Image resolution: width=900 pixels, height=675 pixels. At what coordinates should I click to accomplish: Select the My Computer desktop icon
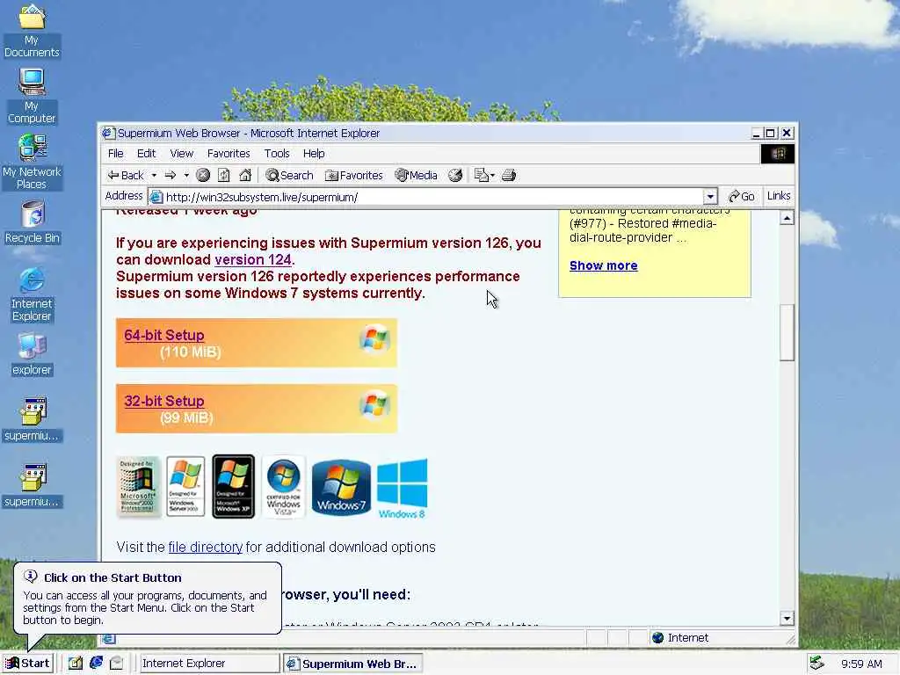tap(32, 97)
